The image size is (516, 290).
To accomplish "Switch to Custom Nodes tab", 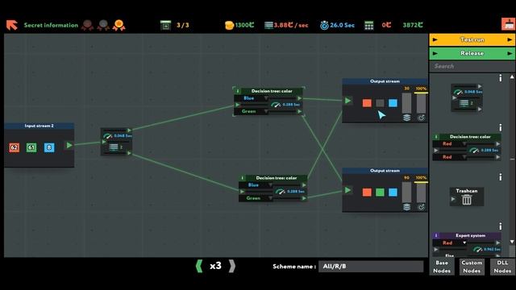I will 472,267.
